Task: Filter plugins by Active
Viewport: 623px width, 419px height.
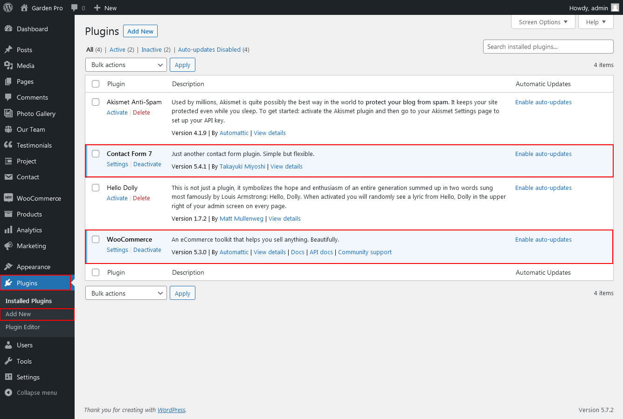Action: click(117, 49)
